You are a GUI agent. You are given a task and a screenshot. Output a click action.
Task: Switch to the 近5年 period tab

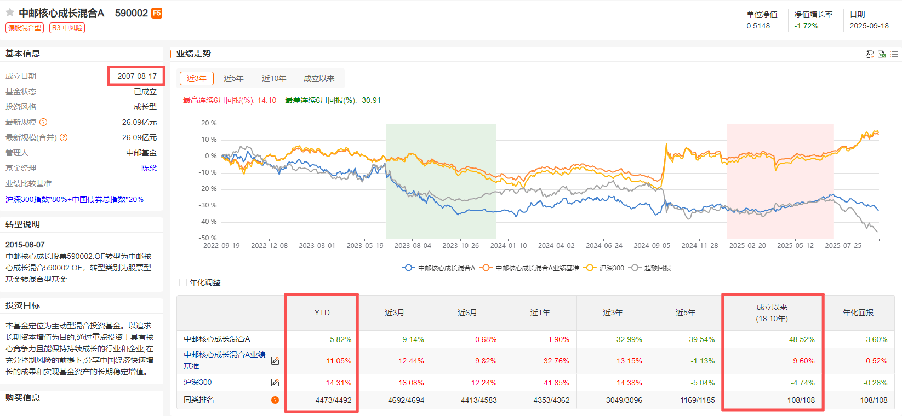(233, 78)
